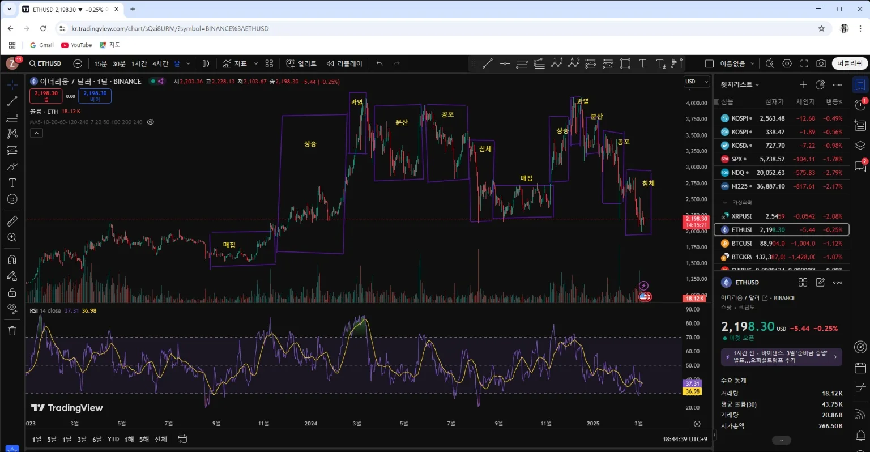Viewport: 870px width, 452px height.
Task: Open the 지표 indicators menu
Action: point(234,63)
